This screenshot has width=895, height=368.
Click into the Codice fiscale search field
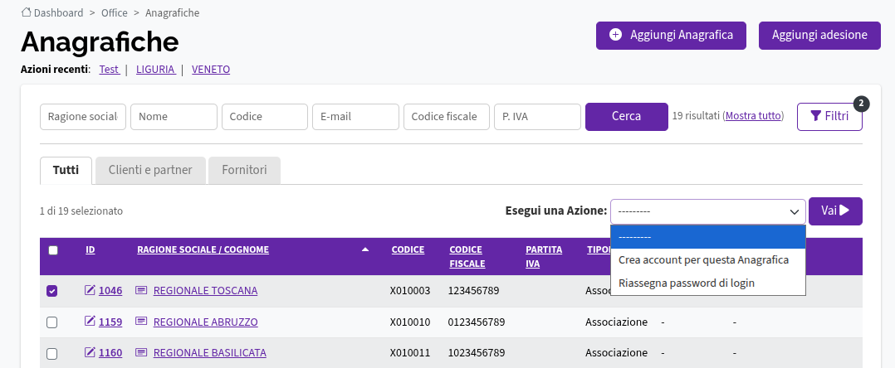(447, 117)
